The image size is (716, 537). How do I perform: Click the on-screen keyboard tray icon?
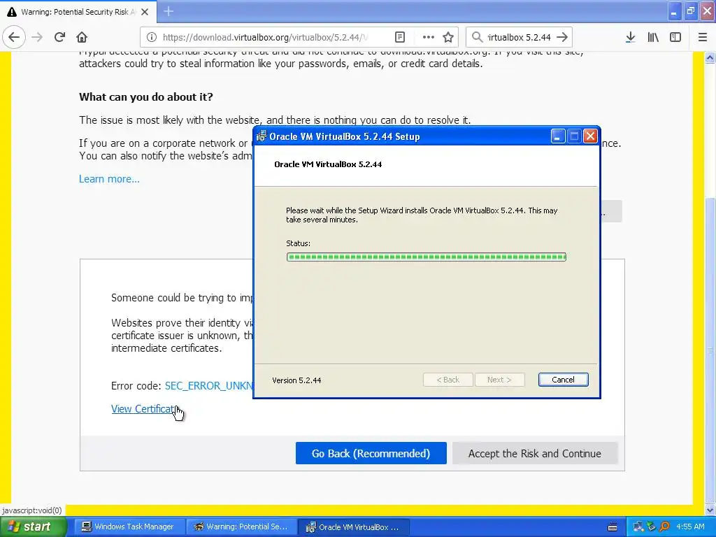point(613,527)
